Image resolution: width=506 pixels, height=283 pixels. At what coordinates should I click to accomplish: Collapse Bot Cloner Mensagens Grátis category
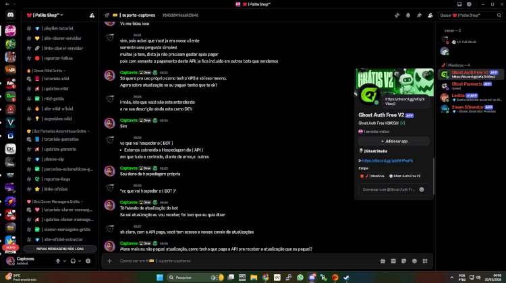coord(55,201)
